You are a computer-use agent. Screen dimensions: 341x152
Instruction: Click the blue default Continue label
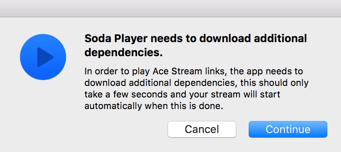288,129
